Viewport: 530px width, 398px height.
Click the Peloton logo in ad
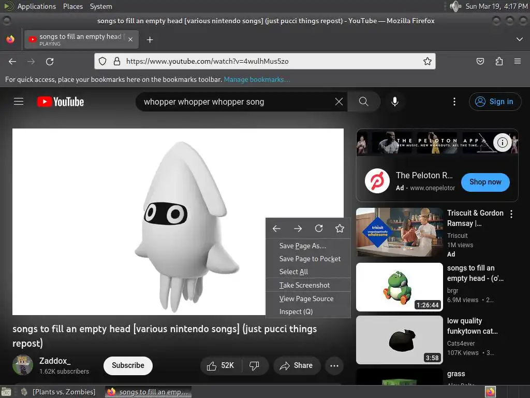point(377,181)
